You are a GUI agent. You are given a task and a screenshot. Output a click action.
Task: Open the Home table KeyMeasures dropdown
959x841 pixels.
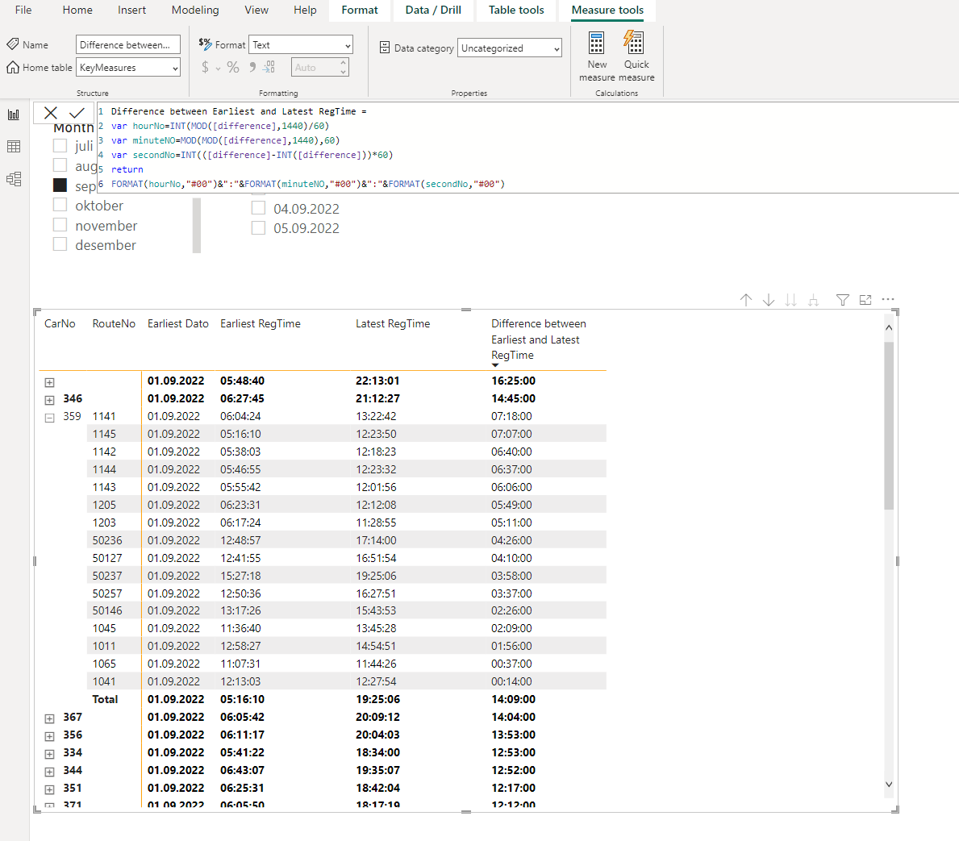coord(128,67)
